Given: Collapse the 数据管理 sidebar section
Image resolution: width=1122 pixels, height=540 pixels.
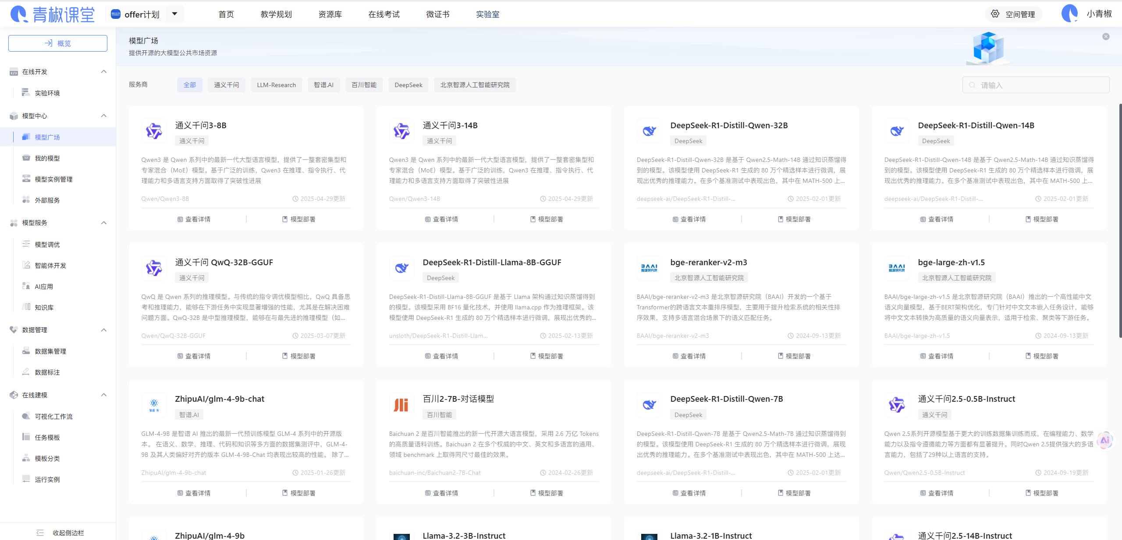Looking at the screenshot, I should coord(104,330).
